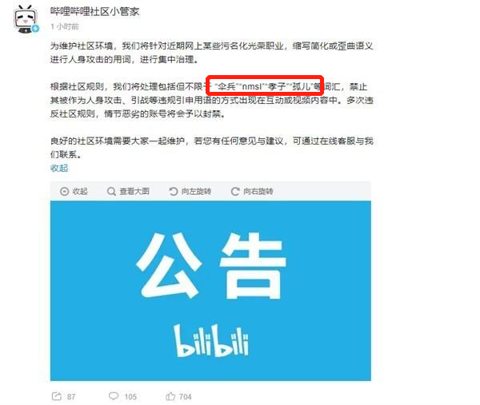Open the 哔哩哔哩社区小管家 username link
480x405 pixels.
[94, 12]
